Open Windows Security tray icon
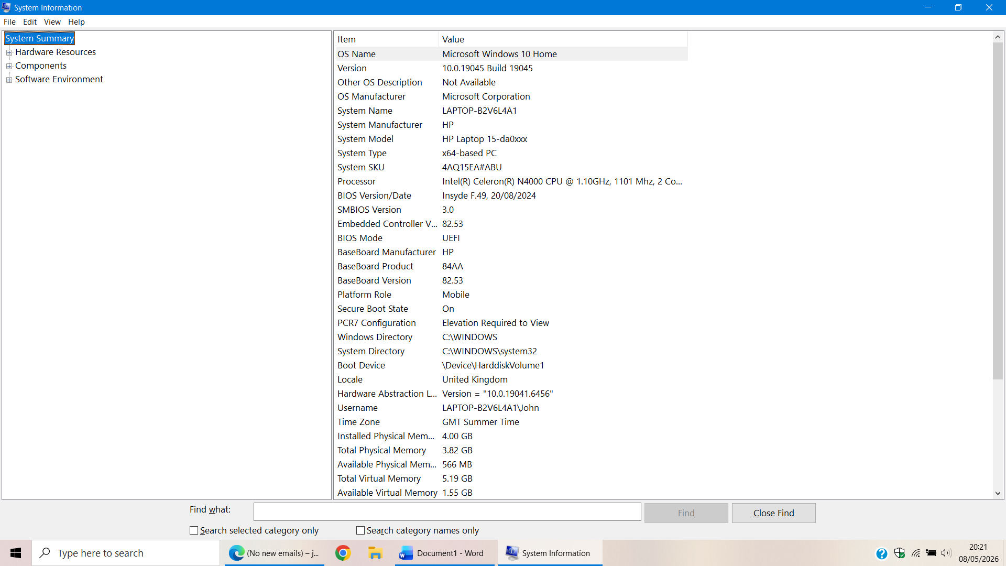The width and height of the screenshot is (1006, 566). [x=900, y=553]
